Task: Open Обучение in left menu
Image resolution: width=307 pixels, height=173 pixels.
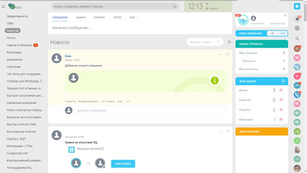Action: (x=14, y=67)
